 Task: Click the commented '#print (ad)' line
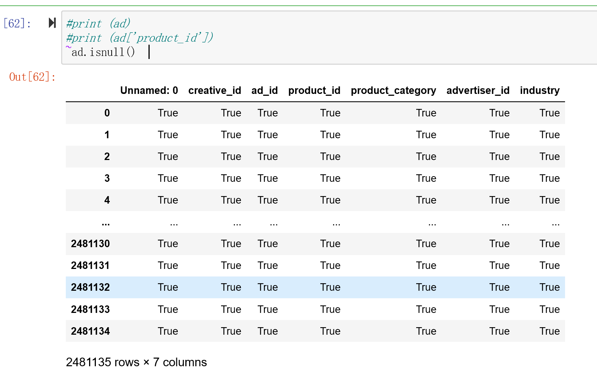tap(98, 24)
